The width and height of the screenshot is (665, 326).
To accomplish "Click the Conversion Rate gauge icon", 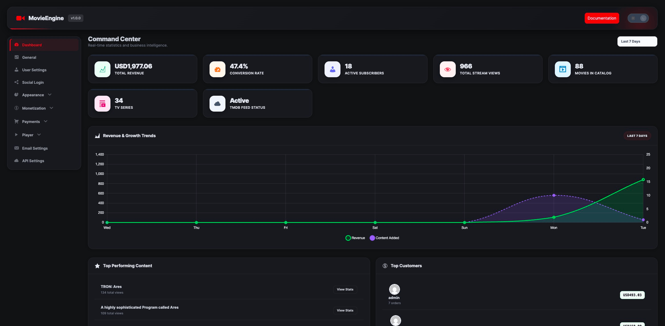I will pos(217,69).
